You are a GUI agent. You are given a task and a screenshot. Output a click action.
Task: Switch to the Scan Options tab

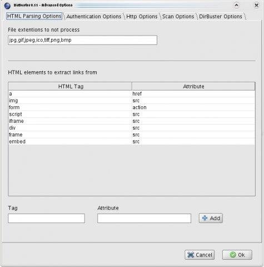[x=178, y=17]
